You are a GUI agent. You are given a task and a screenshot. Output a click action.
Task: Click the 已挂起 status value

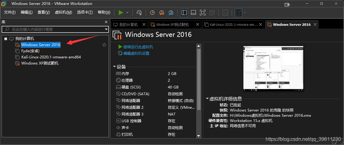pyautogui.click(x=235, y=105)
